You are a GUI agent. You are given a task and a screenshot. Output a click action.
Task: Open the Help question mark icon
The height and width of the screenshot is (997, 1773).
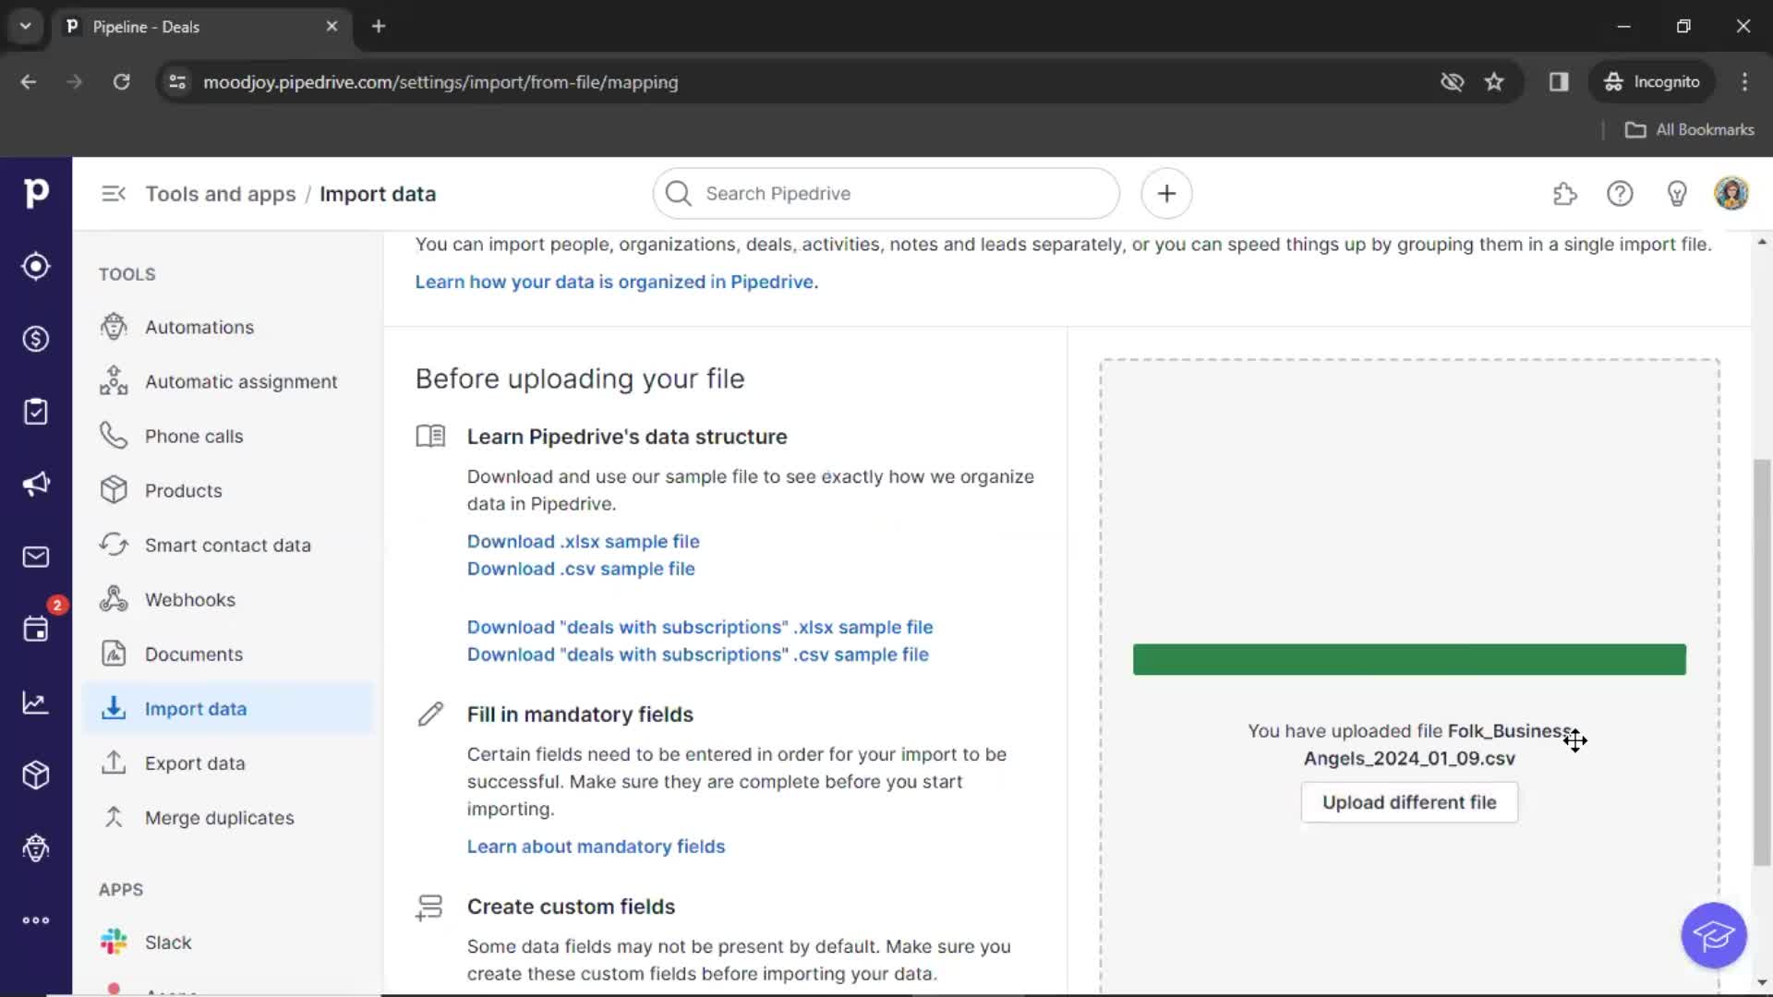click(1620, 194)
